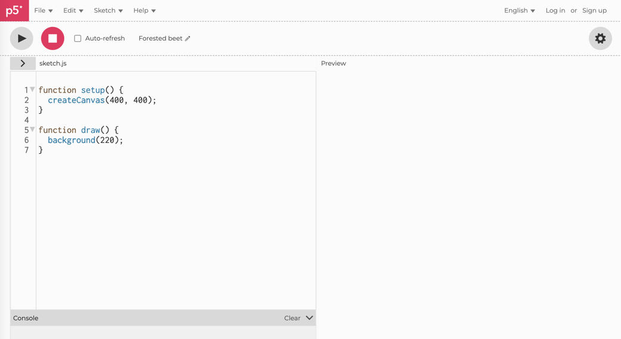The width and height of the screenshot is (621, 339).
Task: Click the Log in link
Action: coord(555,11)
